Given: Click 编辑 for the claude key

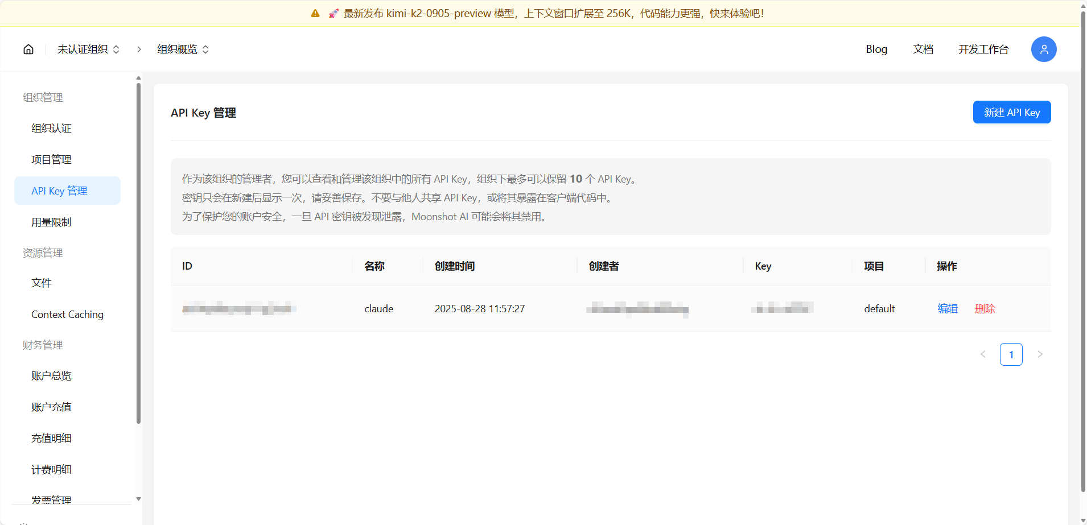Looking at the screenshot, I should (948, 309).
